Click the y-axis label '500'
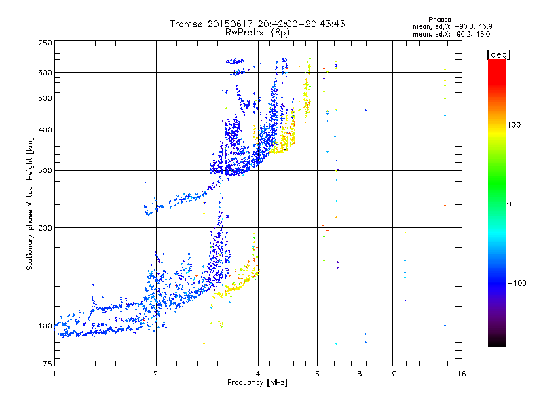The image size is (543, 407). pos(45,98)
